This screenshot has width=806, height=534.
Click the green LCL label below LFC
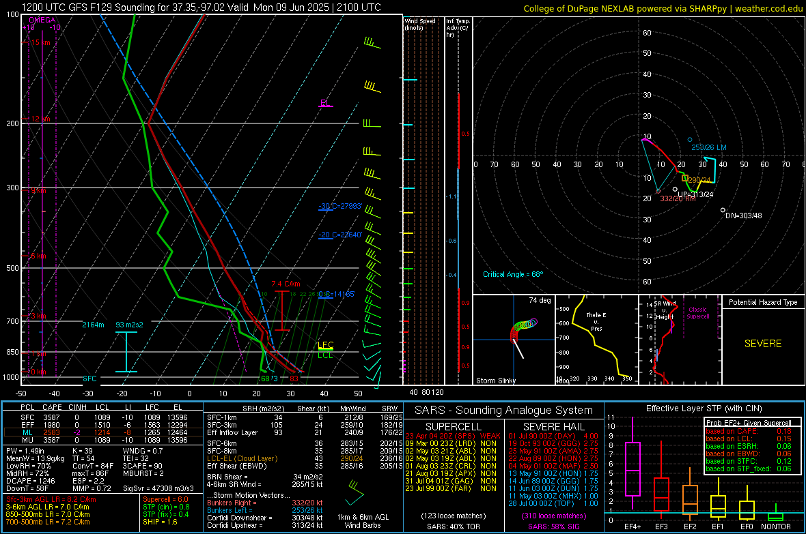point(325,355)
